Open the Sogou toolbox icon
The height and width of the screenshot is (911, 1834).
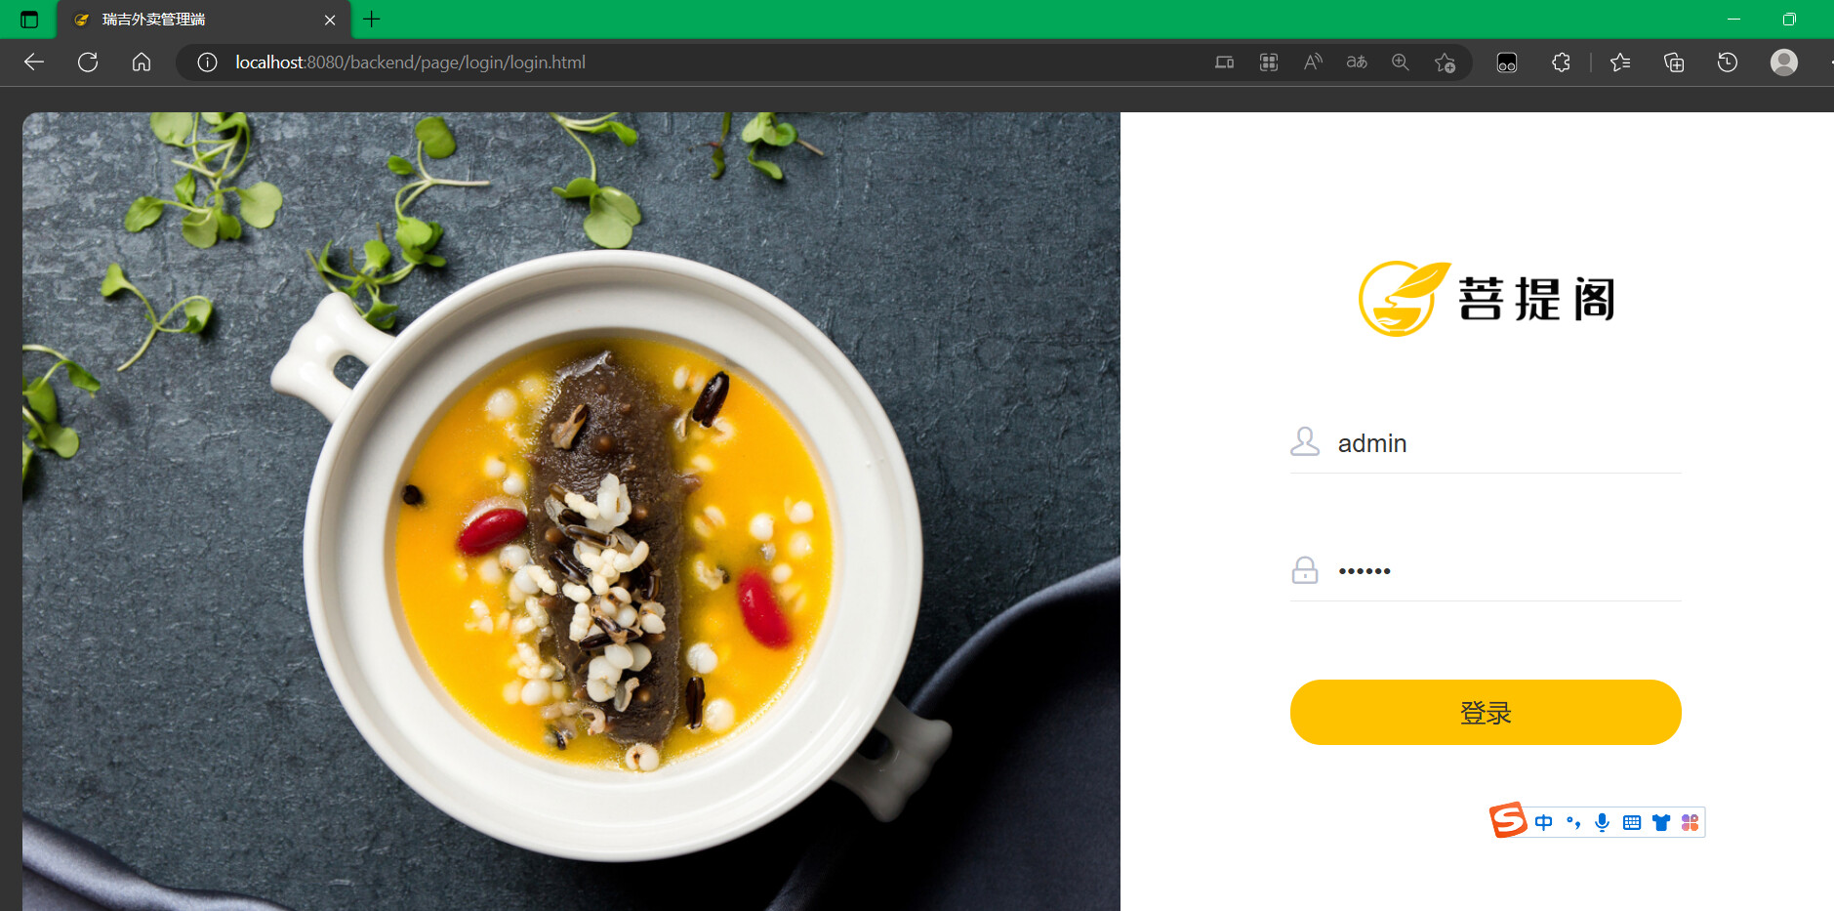(x=1690, y=822)
